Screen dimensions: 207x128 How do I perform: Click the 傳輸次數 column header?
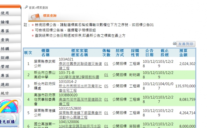[x=106, y=53]
